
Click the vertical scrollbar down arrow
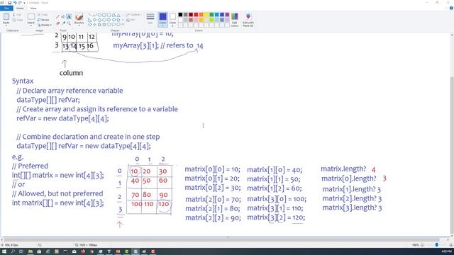coord(452,235)
